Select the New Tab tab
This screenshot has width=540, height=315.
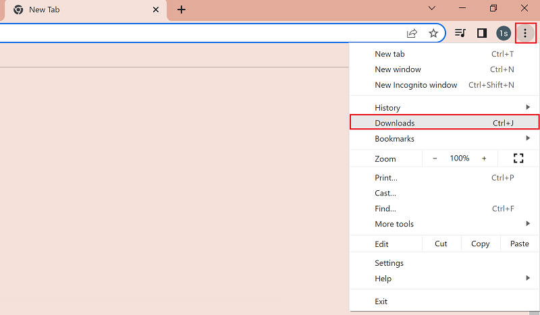86,10
